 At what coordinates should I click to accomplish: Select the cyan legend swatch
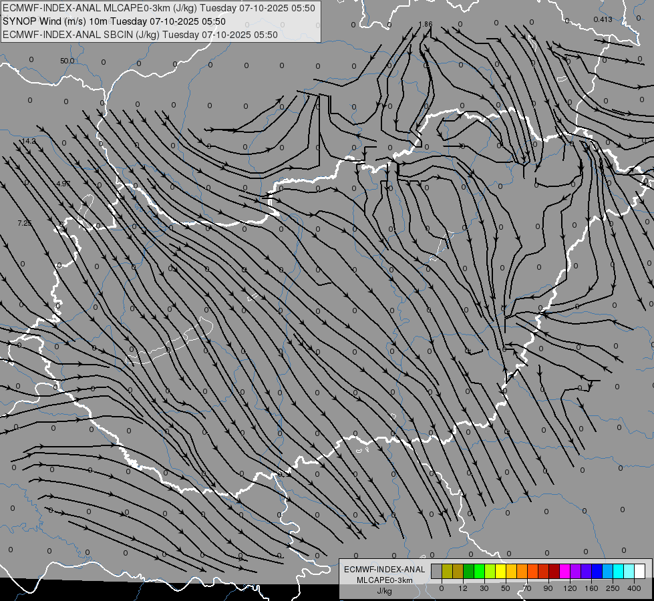pyautogui.click(x=619, y=571)
